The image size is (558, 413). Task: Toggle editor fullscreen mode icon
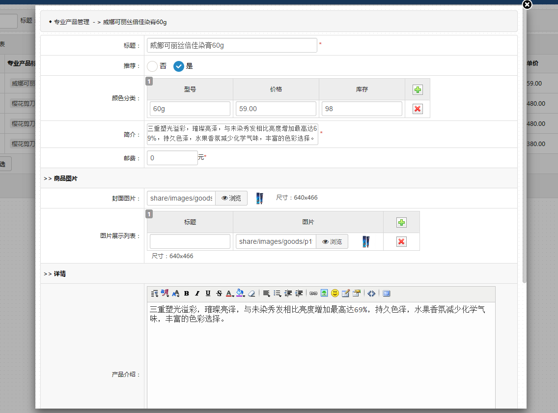point(387,294)
